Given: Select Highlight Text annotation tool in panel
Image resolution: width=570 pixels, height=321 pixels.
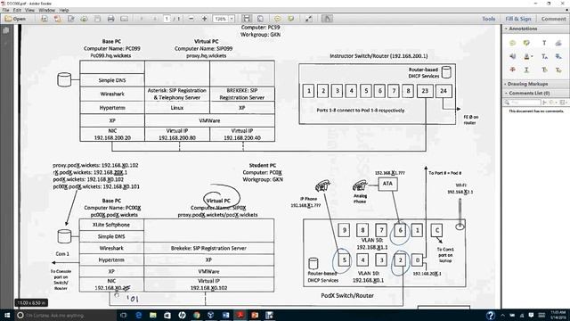Looking at the screenshot, I should [526, 43].
